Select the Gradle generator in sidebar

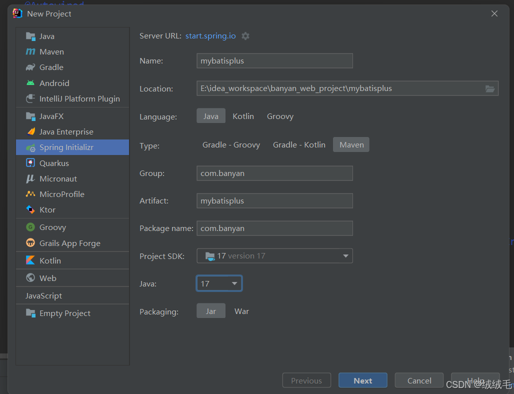click(49, 67)
